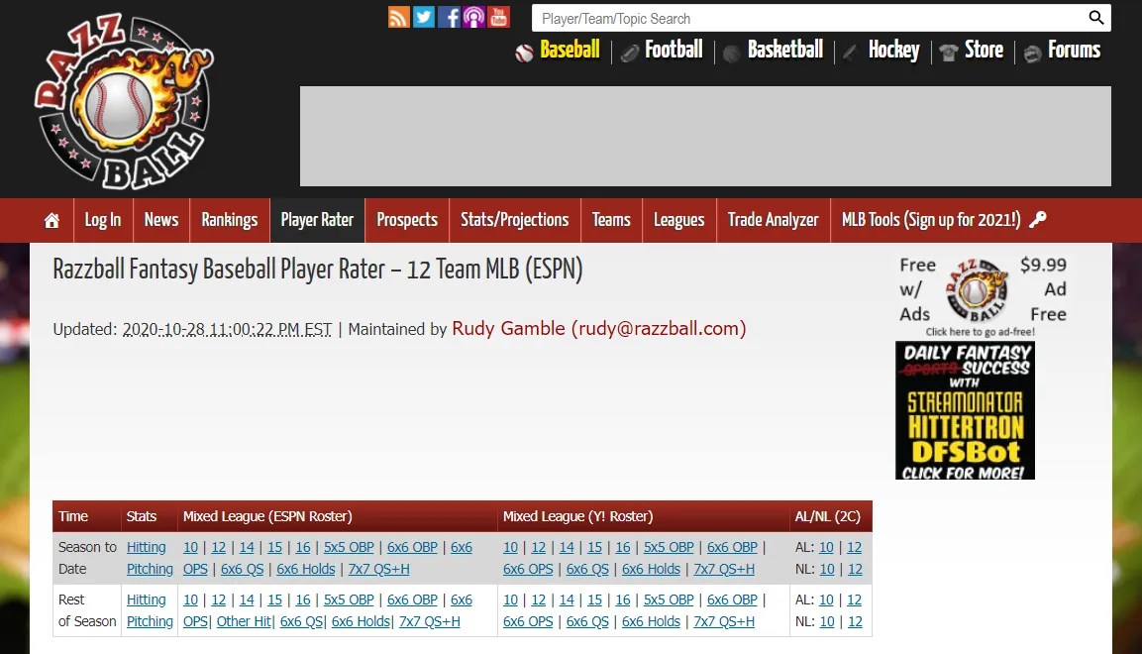Click the search magnifier icon
The image size is (1142, 654).
click(1096, 18)
